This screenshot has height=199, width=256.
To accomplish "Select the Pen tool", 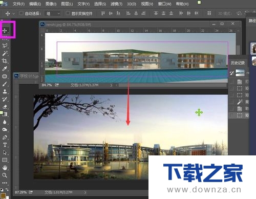I will click(x=5, y=137).
